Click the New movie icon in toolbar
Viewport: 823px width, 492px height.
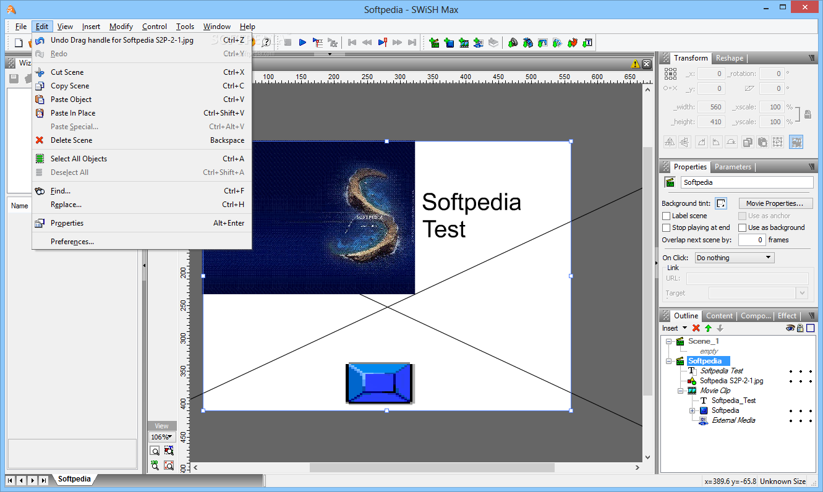click(19, 43)
